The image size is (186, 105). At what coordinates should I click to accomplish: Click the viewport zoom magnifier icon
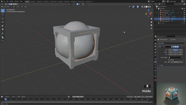coord(151,19)
